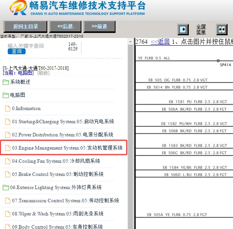
Task: Click wire label EB 1584 YE/BK FLRB
Action: 195,168
